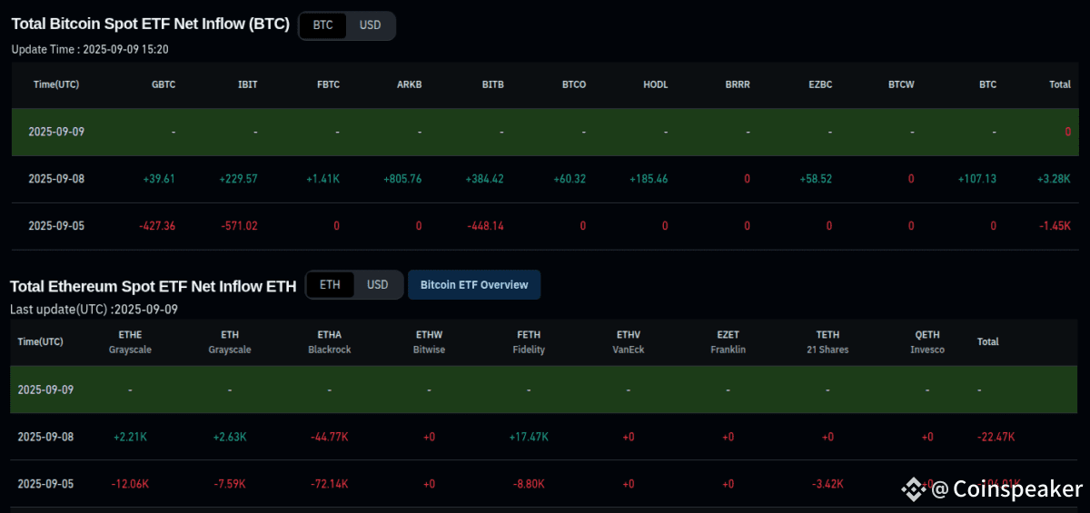Viewport: 1090px width, 513px height.
Task: Select the -8.80K FETH outflow value
Action: click(529, 484)
